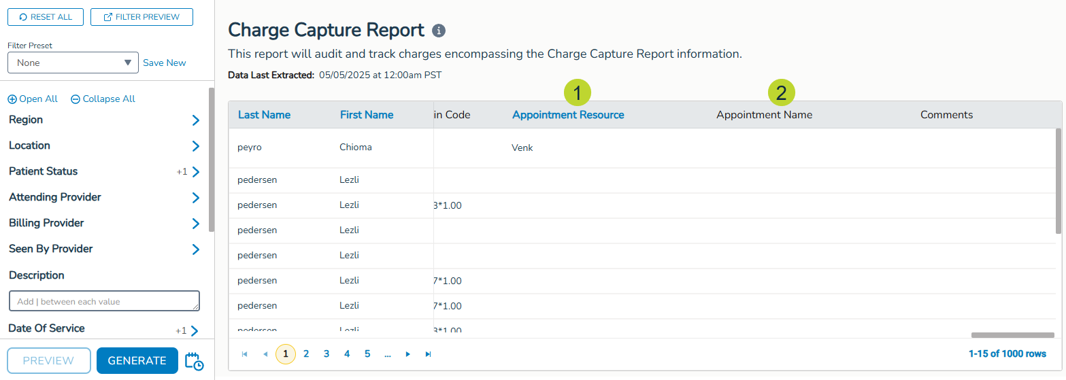Image resolution: width=1066 pixels, height=380 pixels.
Task: Click the Save New preset link
Action: coord(164,63)
